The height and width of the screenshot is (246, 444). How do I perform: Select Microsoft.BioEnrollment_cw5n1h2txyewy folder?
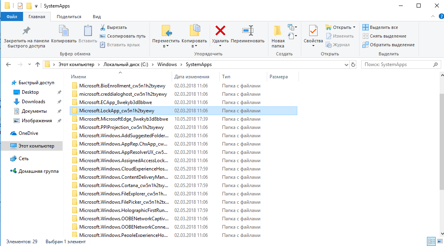coord(184,86)
